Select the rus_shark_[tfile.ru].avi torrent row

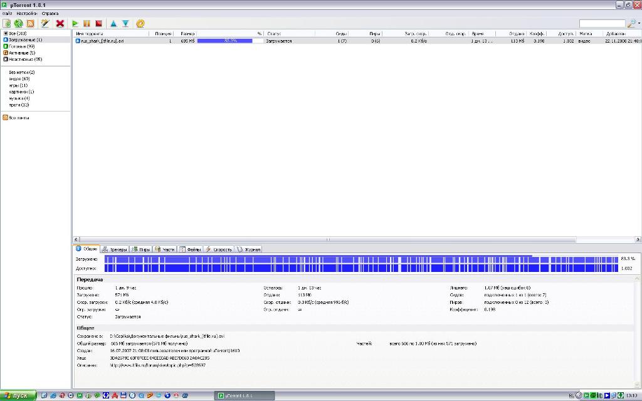tap(357, 41)
